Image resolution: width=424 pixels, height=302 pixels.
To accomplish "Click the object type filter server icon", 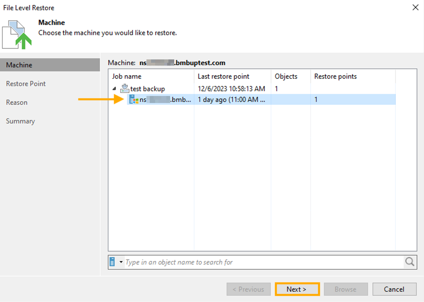I will 112,262.
